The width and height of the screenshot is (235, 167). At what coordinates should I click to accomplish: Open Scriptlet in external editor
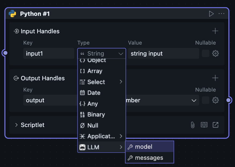[215, 125]
